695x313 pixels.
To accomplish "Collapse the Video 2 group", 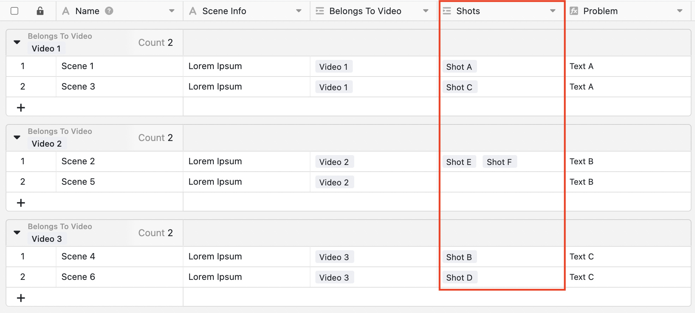I will click(17, 137).
